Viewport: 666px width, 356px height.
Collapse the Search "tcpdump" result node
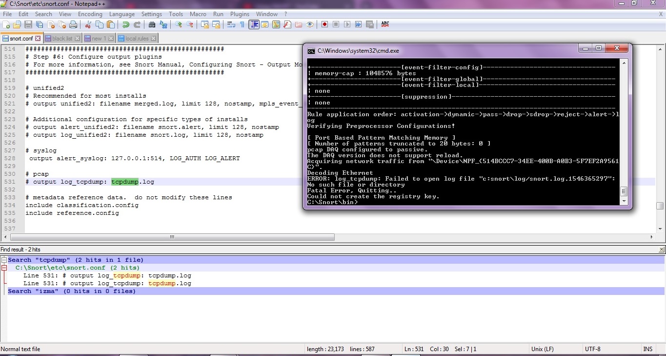pyautogui.click(x=4, y=260)
